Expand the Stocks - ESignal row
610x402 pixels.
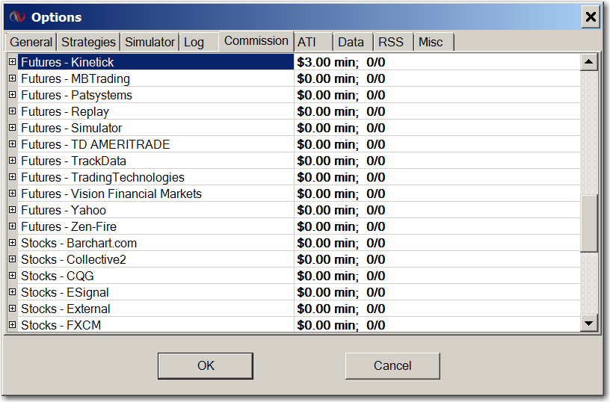point(13,292)
